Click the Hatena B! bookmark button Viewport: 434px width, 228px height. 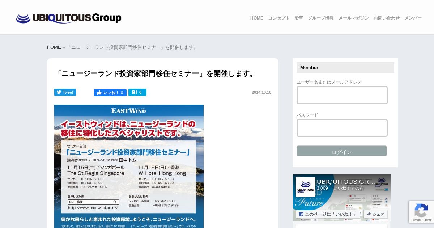point(137,92)
